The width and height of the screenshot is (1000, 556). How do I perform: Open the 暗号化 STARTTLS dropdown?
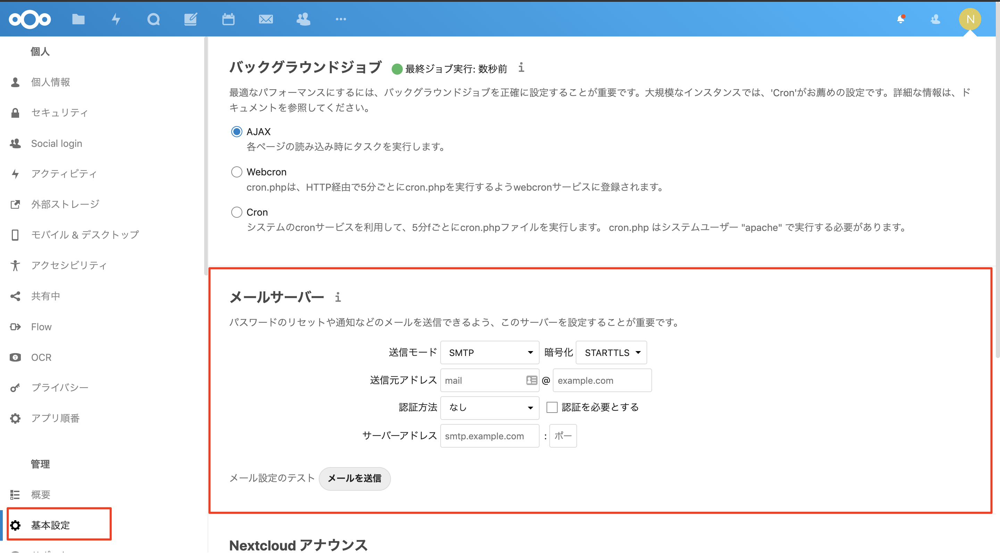(x=611, y=352)
